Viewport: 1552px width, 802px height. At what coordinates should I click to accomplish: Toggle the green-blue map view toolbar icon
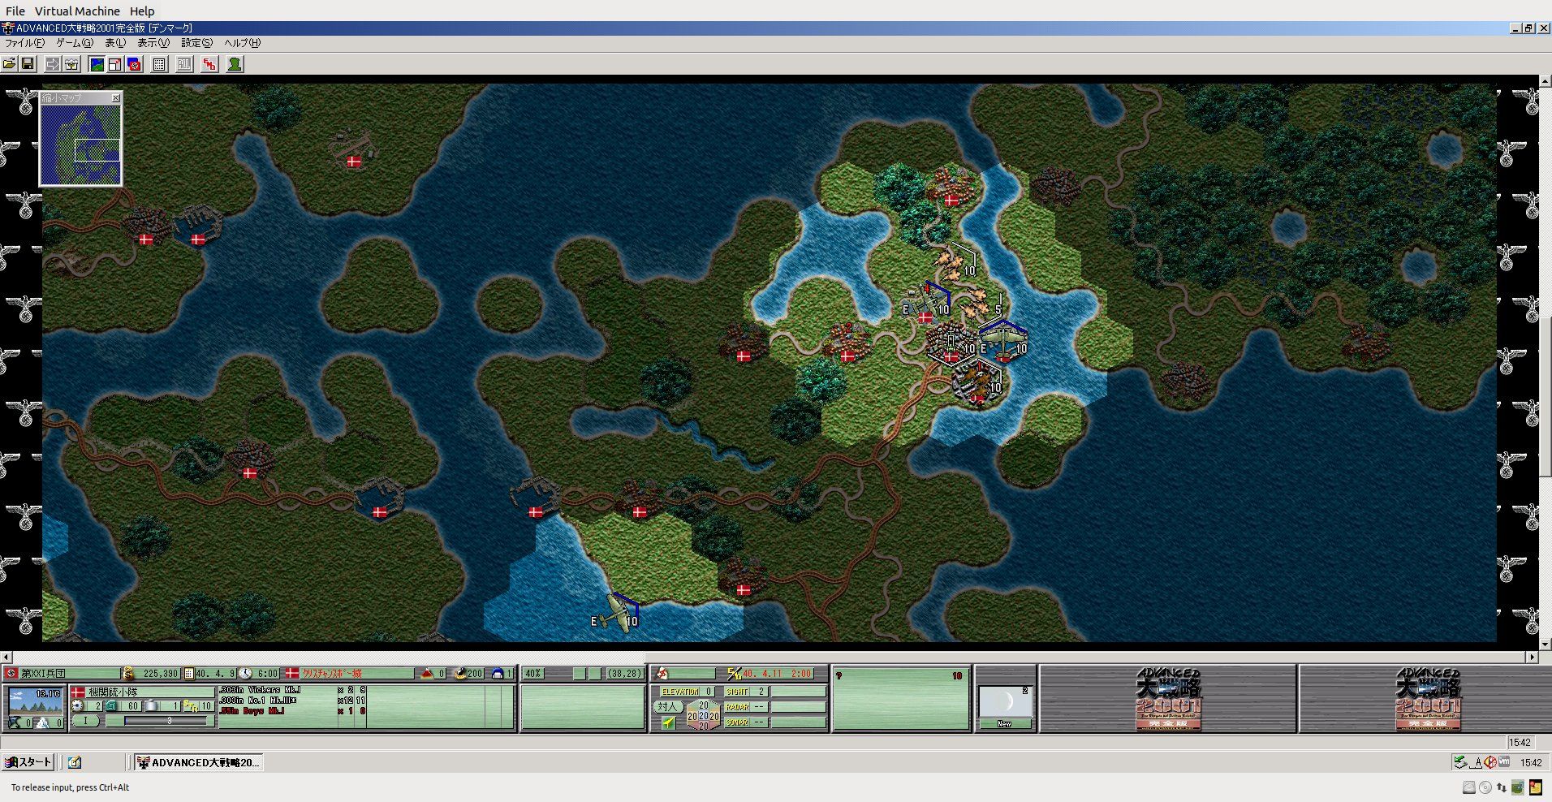(97, 64)
